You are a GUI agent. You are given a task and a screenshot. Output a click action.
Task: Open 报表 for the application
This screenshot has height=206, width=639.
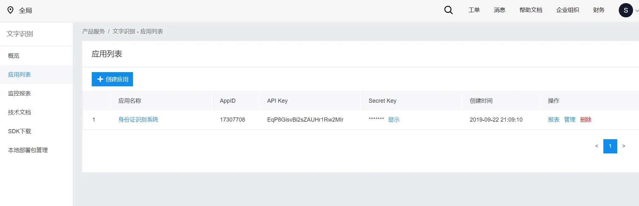coord(554,120)
